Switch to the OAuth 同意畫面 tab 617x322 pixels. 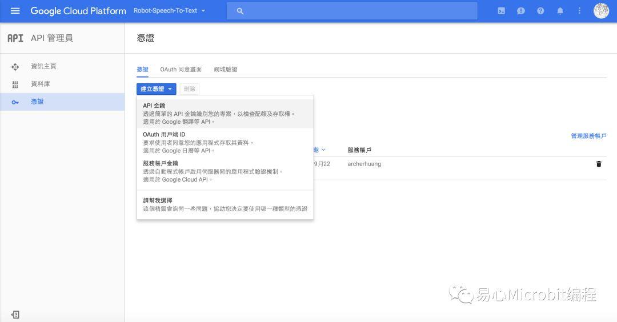coord(181,70)
